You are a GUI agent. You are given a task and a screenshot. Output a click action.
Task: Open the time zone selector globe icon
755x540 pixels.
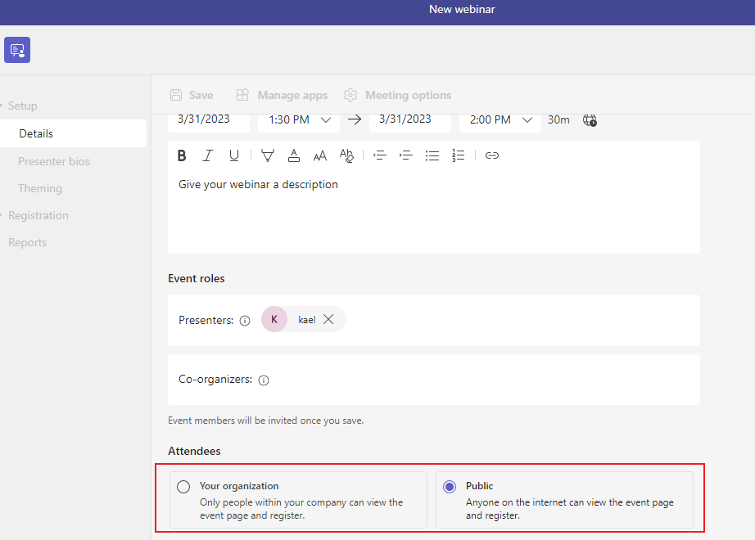coord(590,119)
